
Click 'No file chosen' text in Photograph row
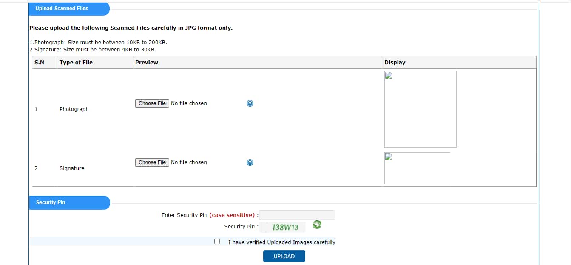189,103
